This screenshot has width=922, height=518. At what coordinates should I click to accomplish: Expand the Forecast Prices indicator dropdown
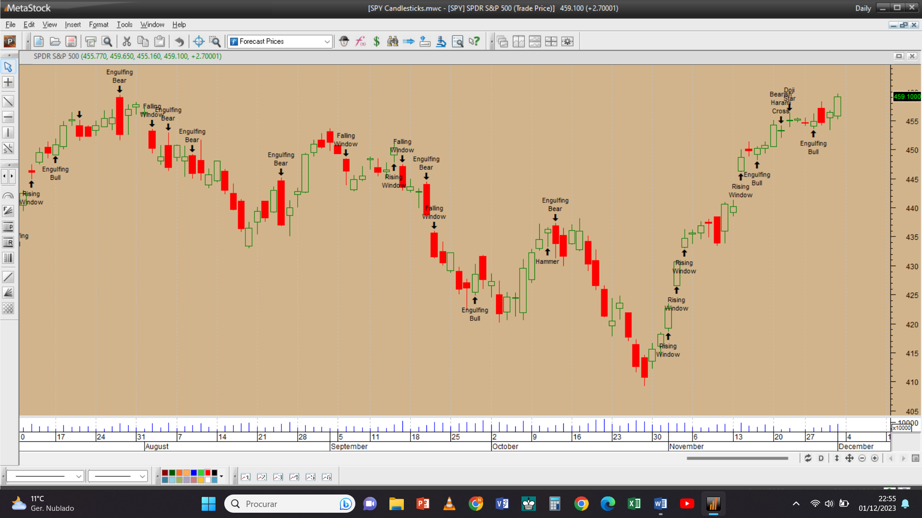(x=327, y=42)
